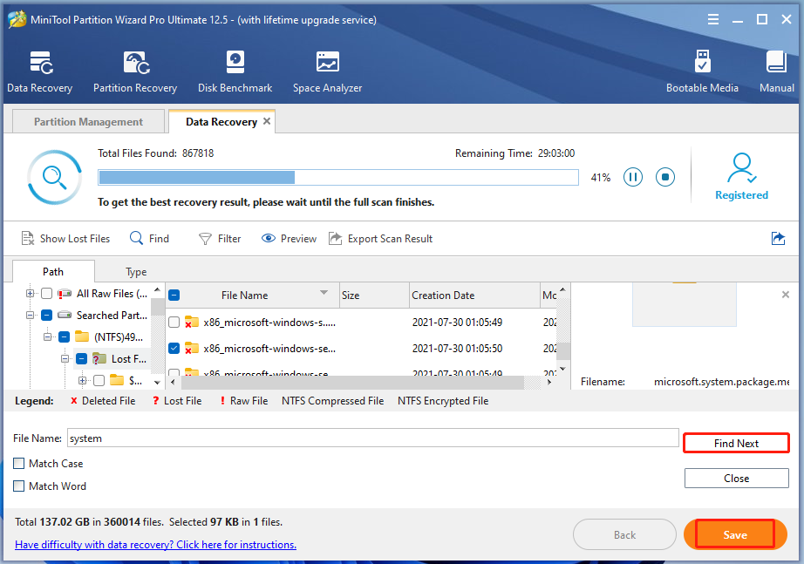Open the Find tool
This screenshot has width=804, height=564.
tap(149, 239)
